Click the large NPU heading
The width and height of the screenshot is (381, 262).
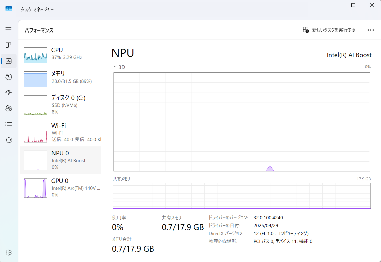(123, 53)
